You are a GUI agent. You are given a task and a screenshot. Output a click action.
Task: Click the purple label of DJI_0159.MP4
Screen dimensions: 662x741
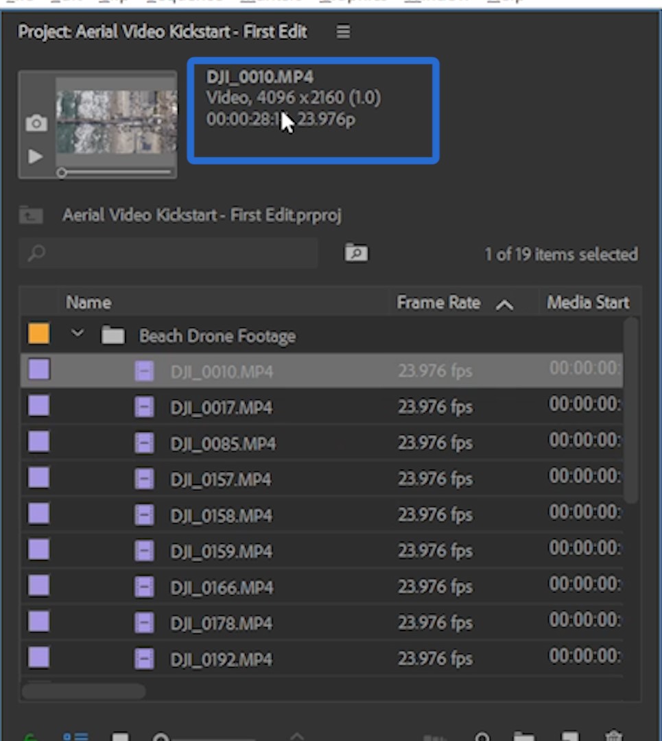point(38,550)
